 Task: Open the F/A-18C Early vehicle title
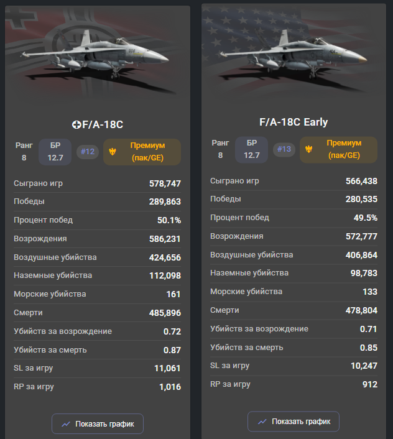(294, 122)
